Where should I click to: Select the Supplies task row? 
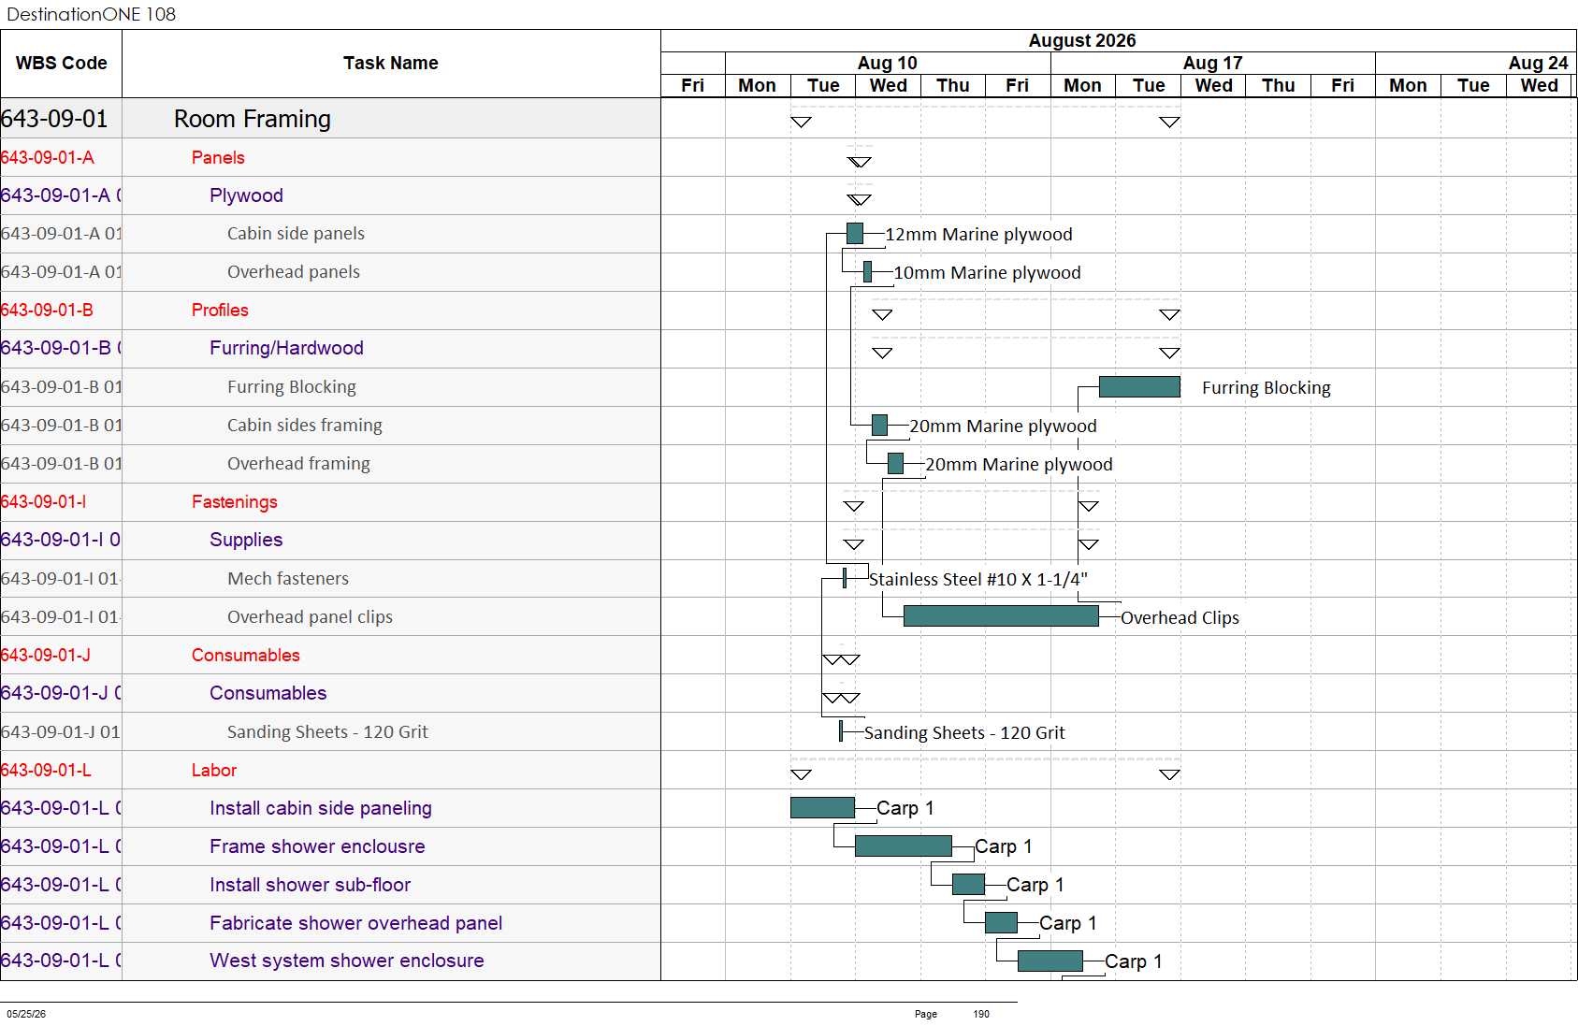pos(330,540)
